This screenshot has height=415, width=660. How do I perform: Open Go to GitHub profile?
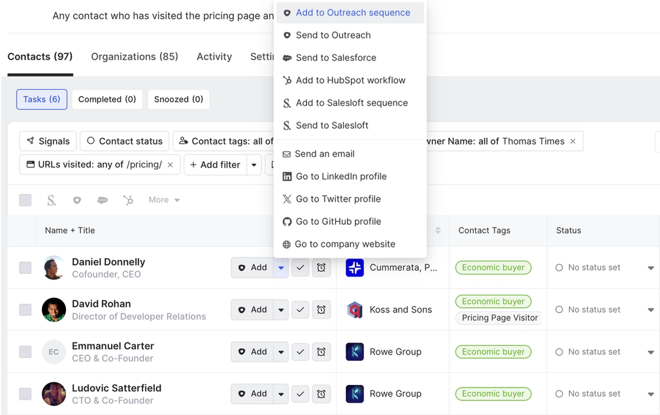pos(350,222)
